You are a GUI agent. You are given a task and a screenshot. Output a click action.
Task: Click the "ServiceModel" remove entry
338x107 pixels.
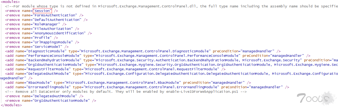(x=47, y=47)
